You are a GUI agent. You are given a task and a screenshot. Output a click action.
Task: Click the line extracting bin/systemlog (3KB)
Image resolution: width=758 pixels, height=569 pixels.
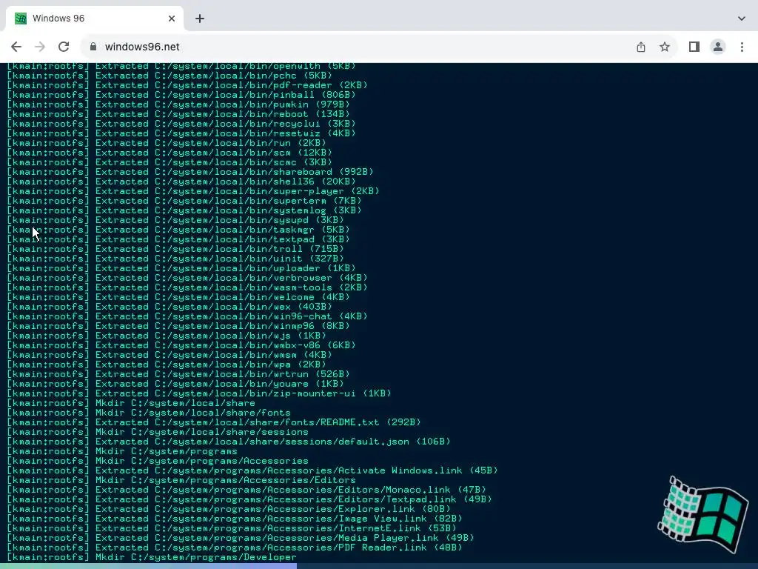184,210
